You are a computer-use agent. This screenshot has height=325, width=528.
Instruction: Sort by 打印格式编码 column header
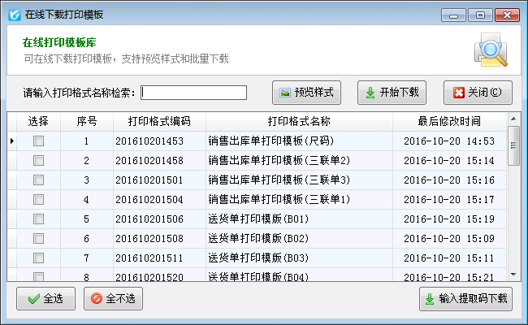[x=159, y=121]
